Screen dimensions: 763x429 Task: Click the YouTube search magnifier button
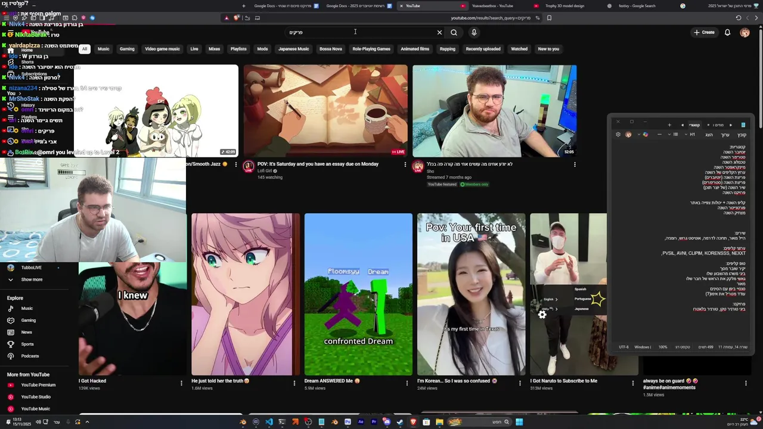(x=454, y=33)
